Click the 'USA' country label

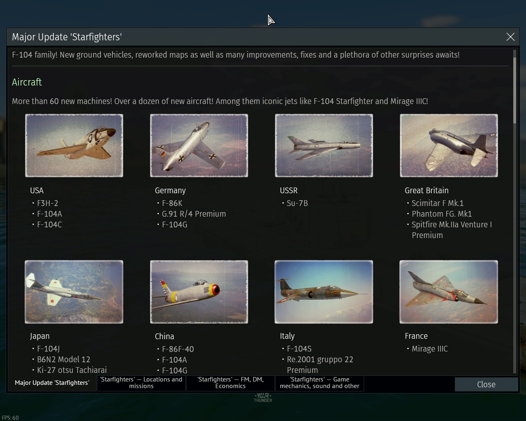point(37,190)
